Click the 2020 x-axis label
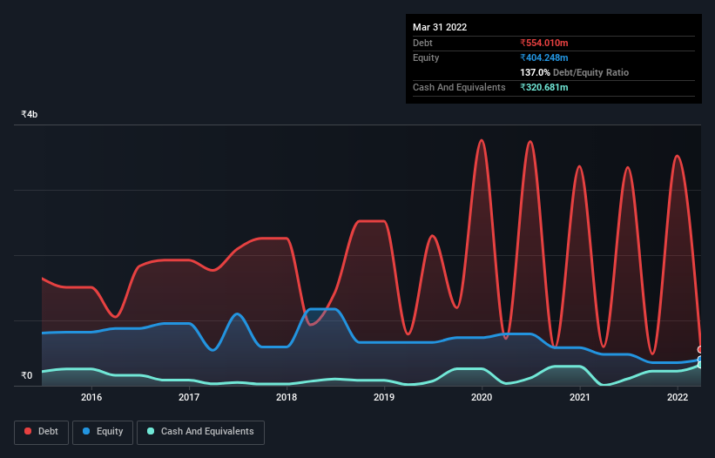Screen dimensions: 715x458 coord(482,397)
